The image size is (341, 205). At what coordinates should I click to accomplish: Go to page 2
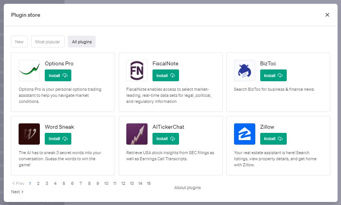click(x=38, y=183)
